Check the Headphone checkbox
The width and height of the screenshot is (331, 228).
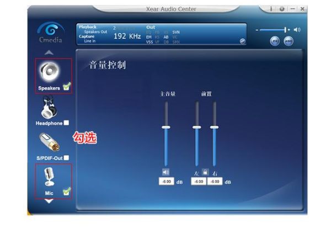pyautogui.click(x=66, y=123)
